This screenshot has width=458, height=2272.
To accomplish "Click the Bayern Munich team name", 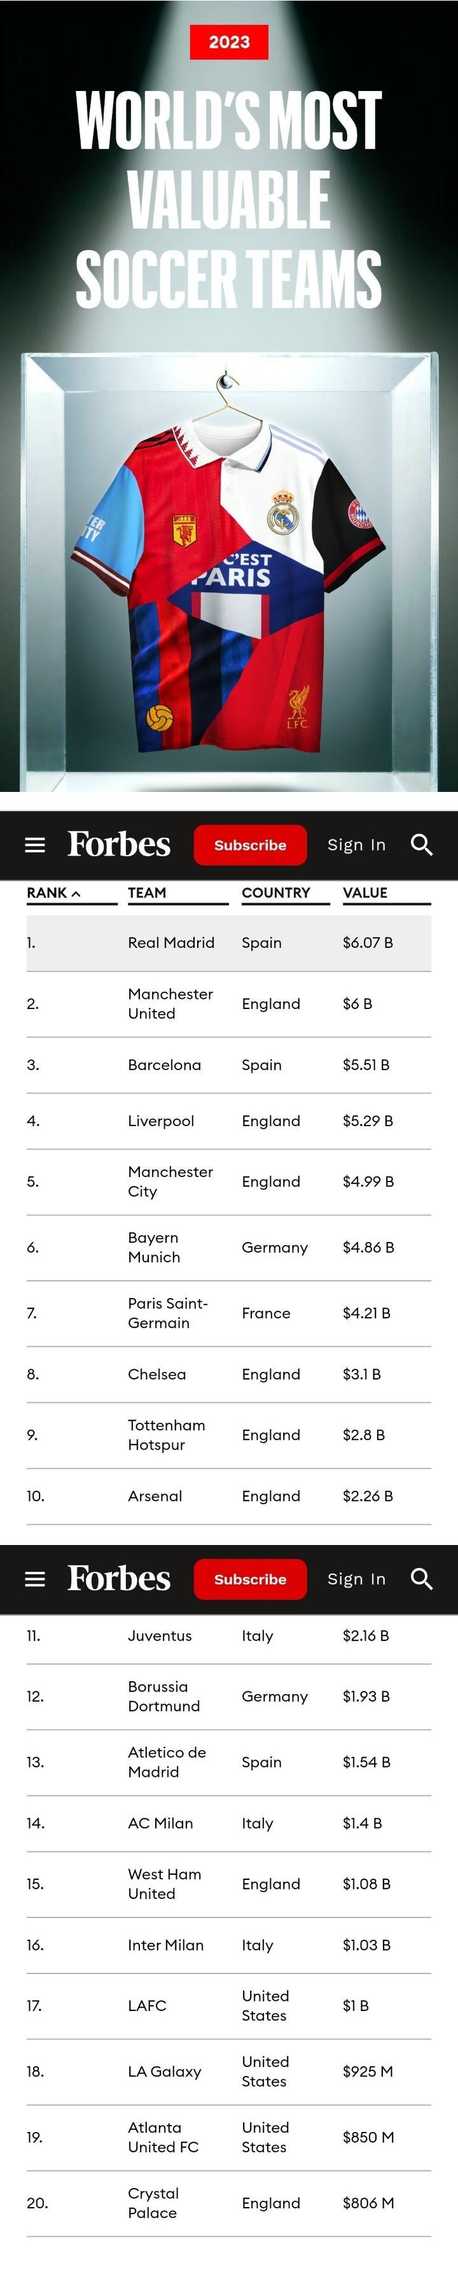I will pyautogui.click(x=154, y=1247).
